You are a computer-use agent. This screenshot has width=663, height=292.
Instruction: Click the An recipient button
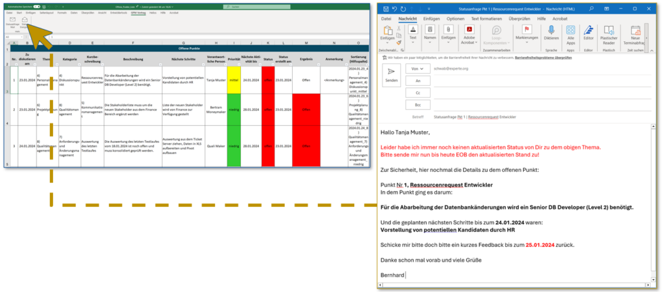418,80
